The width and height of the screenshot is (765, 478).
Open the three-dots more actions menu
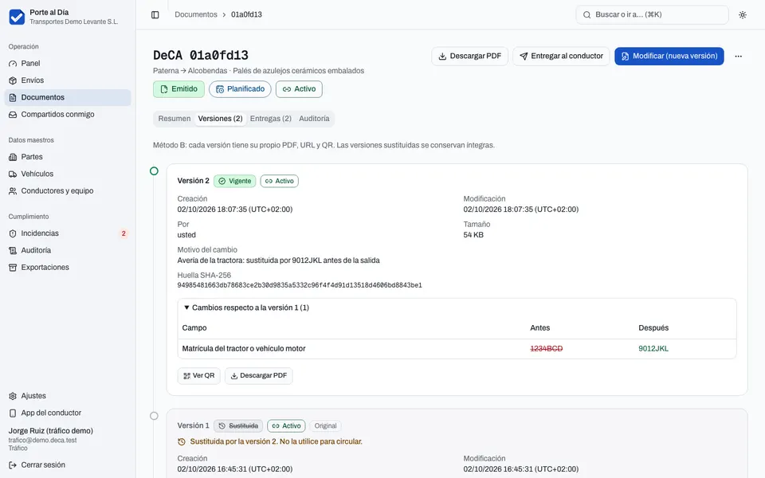738,56
